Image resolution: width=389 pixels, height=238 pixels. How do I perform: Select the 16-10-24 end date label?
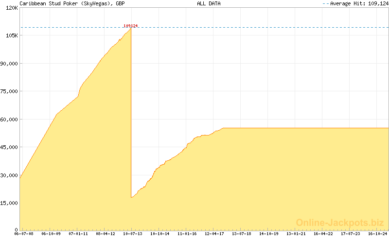pos(377,234)
